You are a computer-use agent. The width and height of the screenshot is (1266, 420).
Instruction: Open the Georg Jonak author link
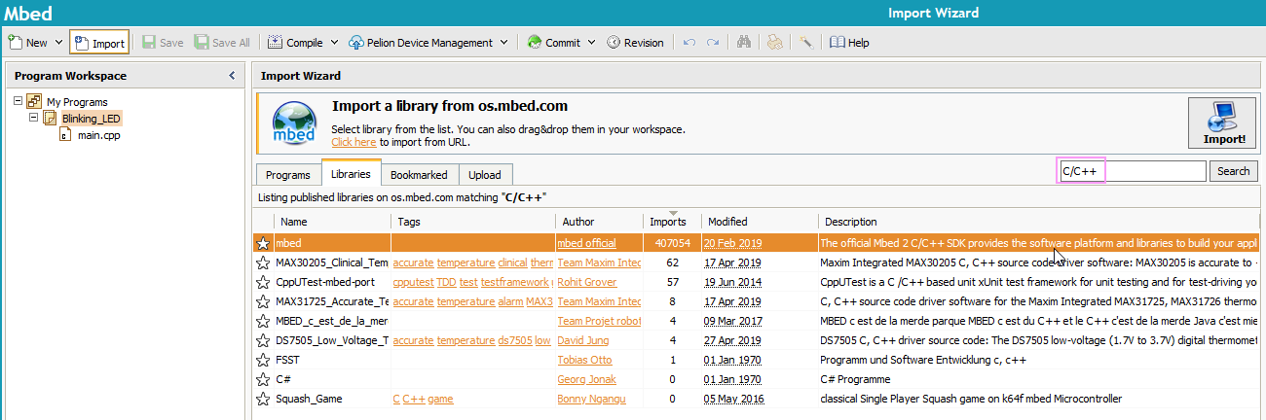pyautogui.click(x=588, y=379)
